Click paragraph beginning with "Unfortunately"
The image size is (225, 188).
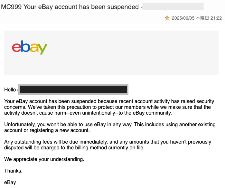110,127
